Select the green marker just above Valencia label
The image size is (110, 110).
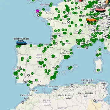tap(57, 67)
